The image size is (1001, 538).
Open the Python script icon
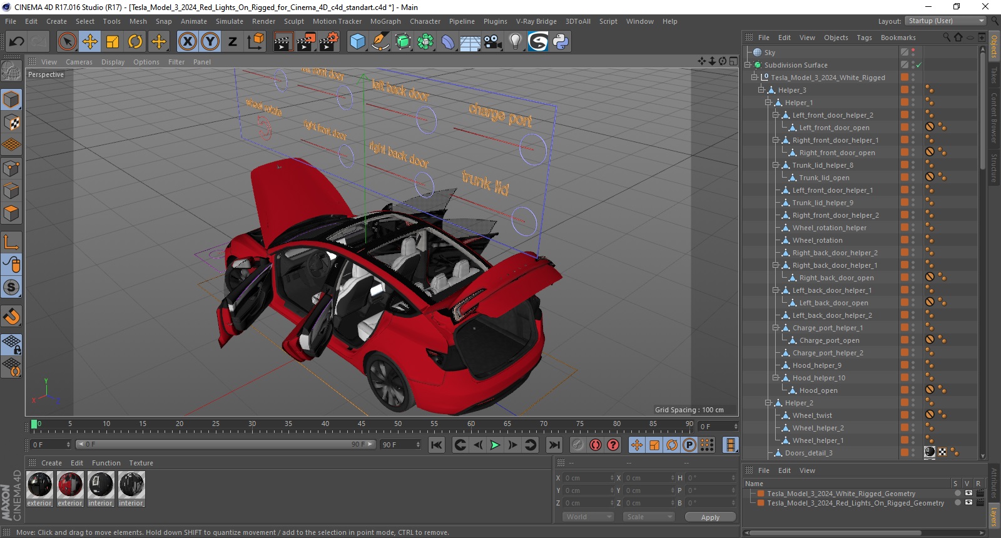coord(561,42)
